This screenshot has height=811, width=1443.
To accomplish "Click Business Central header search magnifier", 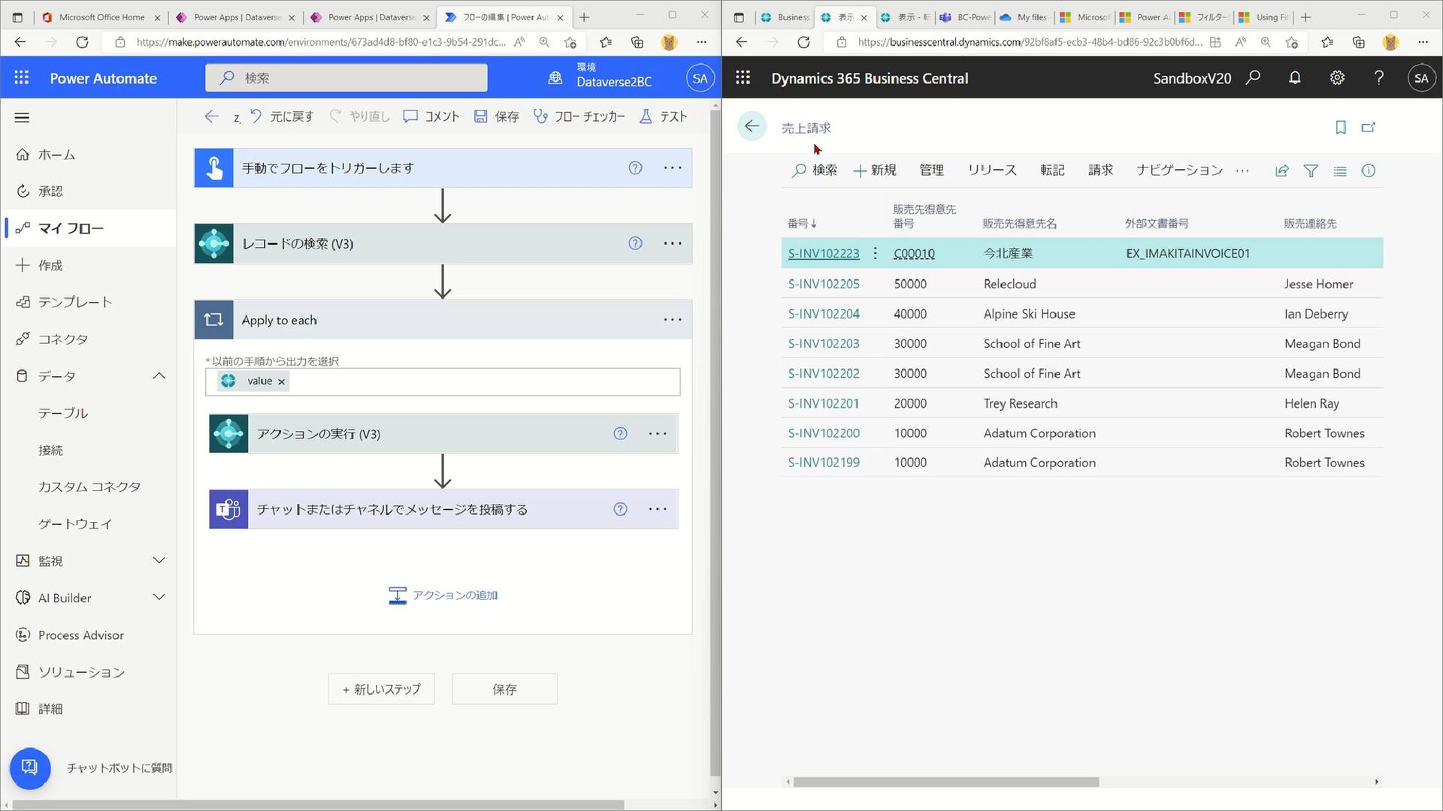I will 1253,77.
